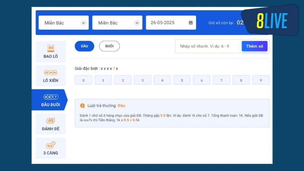Click the Đầu Đuôi balls icon
The height and width of the screenshot is (171, 304).
51,97
